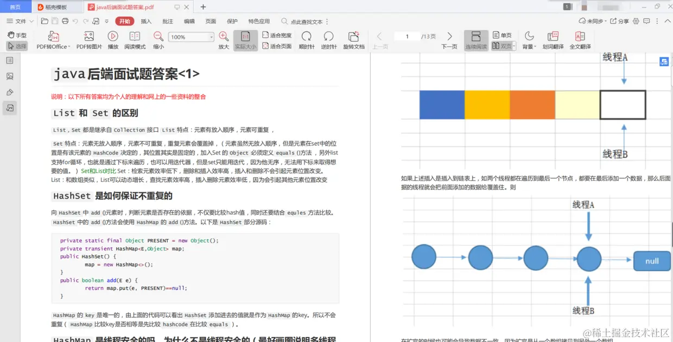Switch to 单页 single page view

point(502,35)
